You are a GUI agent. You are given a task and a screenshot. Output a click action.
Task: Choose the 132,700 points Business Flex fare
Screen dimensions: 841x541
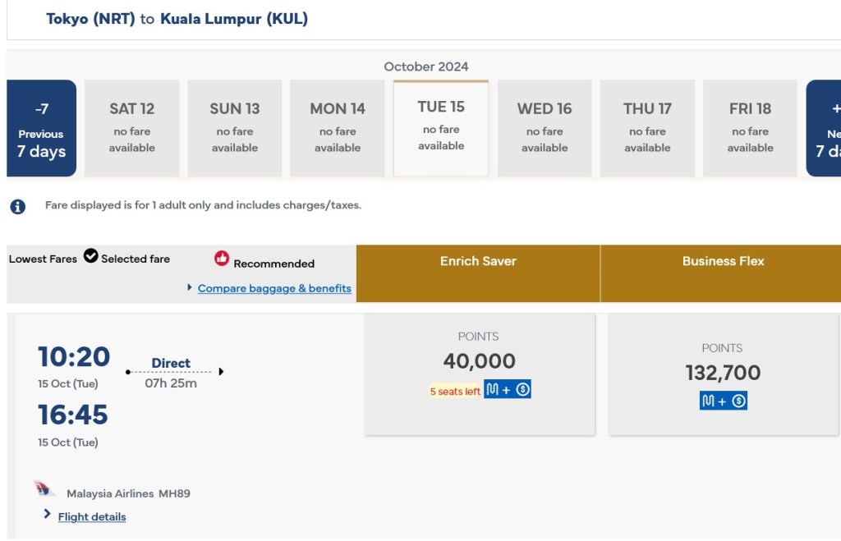point(723,374)
